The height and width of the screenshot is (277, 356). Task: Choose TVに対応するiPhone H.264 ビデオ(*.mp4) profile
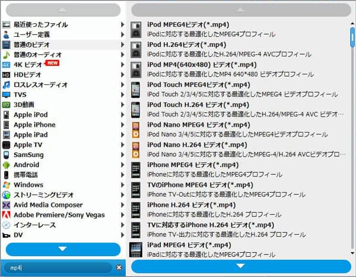click(x=239, y=230)
